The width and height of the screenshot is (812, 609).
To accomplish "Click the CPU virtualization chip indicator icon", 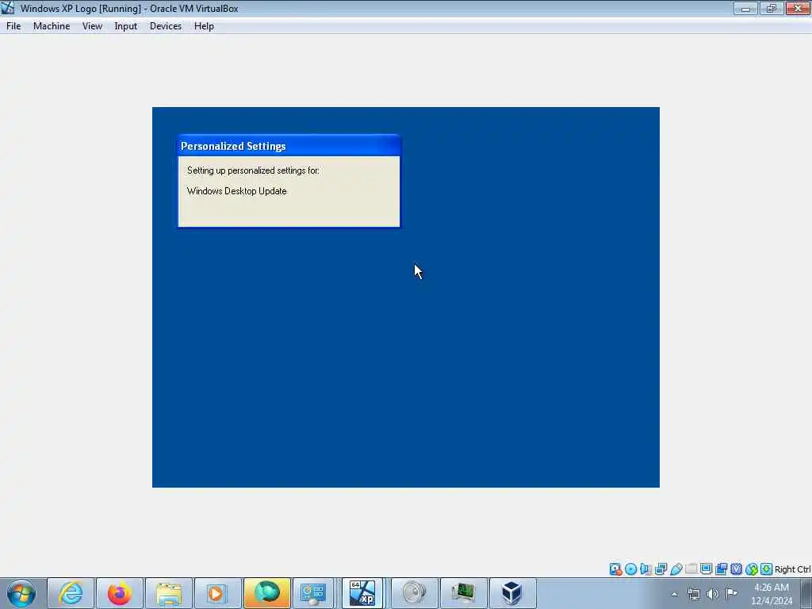I will coord(737,569).
